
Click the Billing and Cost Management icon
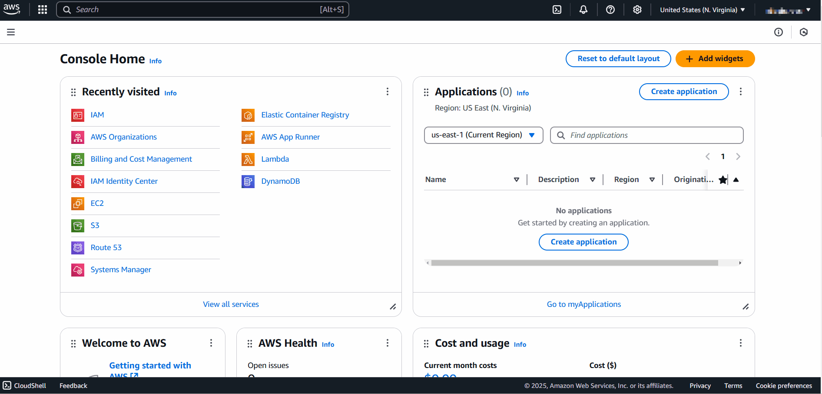78,160
